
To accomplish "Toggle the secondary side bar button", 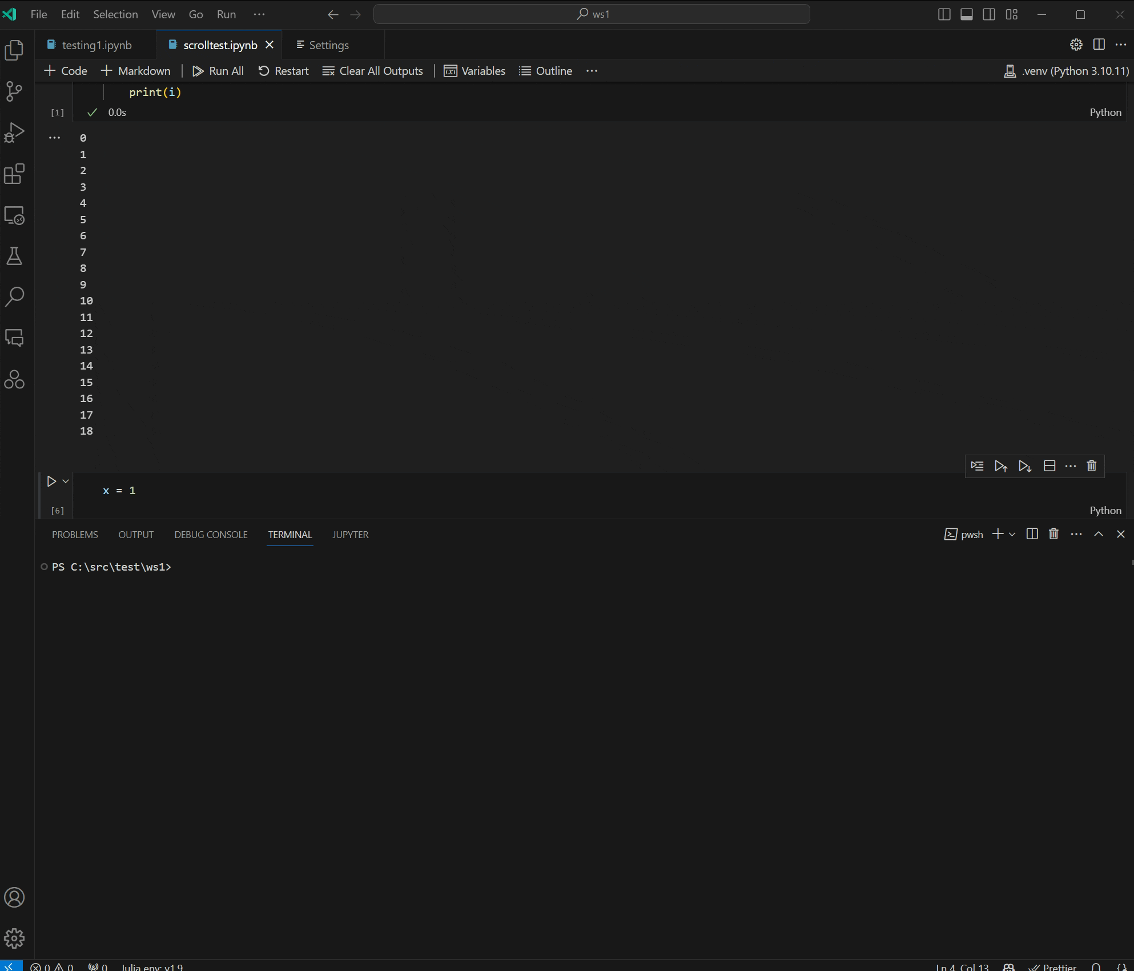I will (x=988, y=14).
